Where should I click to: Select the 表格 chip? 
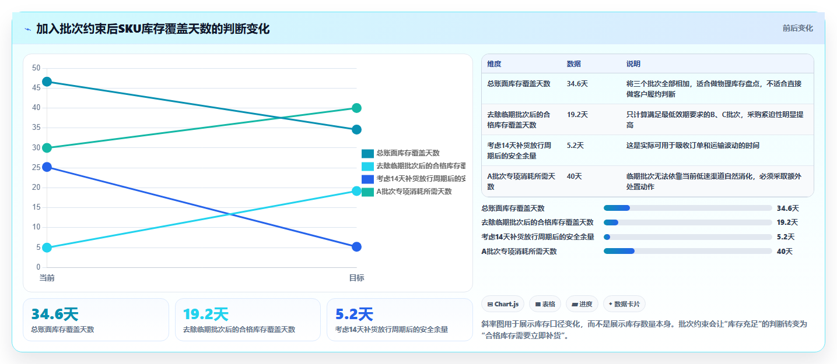tap(545, 304)
